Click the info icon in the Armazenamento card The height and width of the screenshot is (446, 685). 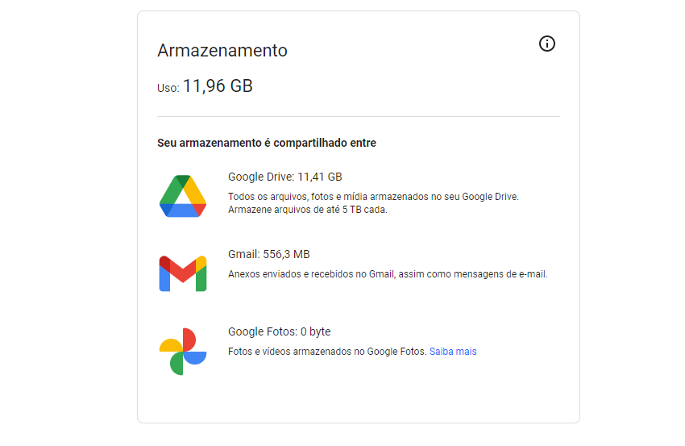[547, 44]
